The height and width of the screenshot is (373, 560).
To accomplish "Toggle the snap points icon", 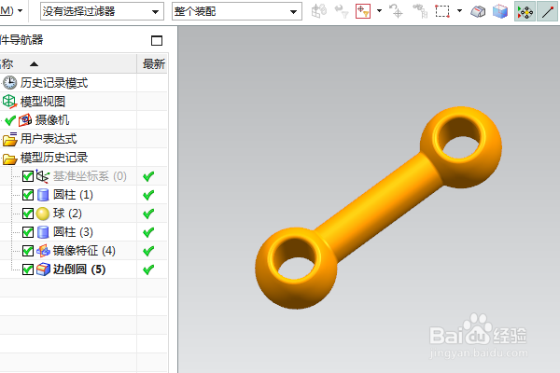I will point(525,12).
